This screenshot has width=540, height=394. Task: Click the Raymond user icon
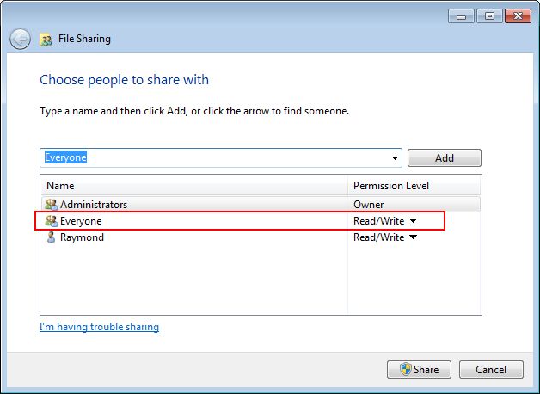click(51, 237)
